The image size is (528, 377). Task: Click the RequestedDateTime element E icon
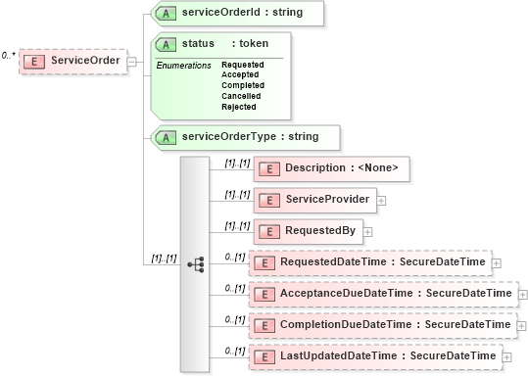pos(264,263)
